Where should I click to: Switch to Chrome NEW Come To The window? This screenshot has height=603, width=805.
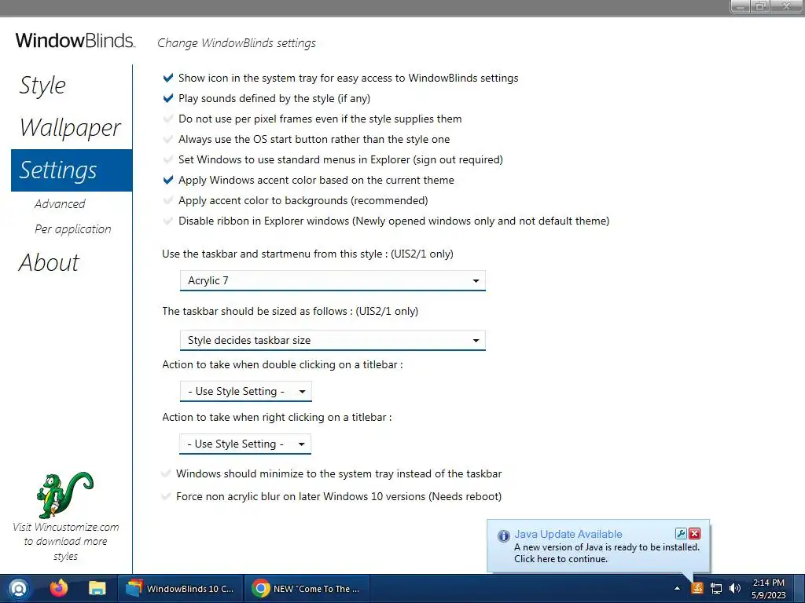(307, 589)
